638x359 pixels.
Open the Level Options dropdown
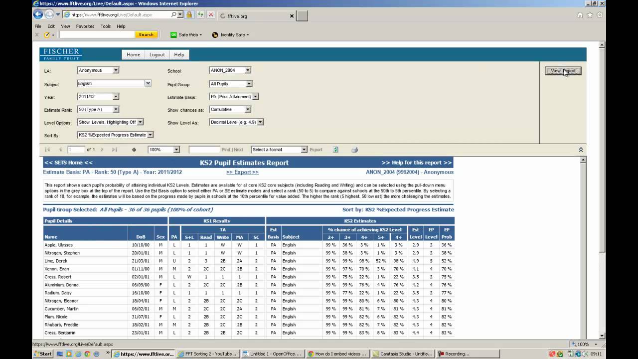[x=110, y=122]
